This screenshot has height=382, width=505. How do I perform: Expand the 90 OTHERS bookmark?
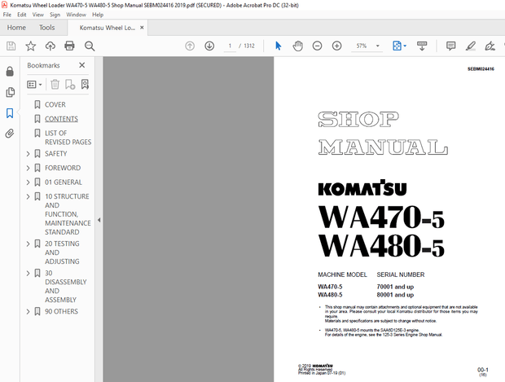pos(28,311)
